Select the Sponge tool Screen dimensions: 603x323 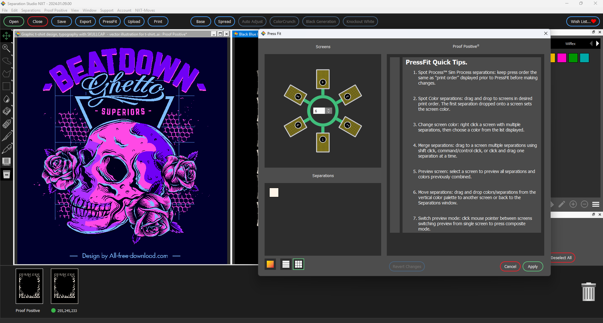[6, 111]
